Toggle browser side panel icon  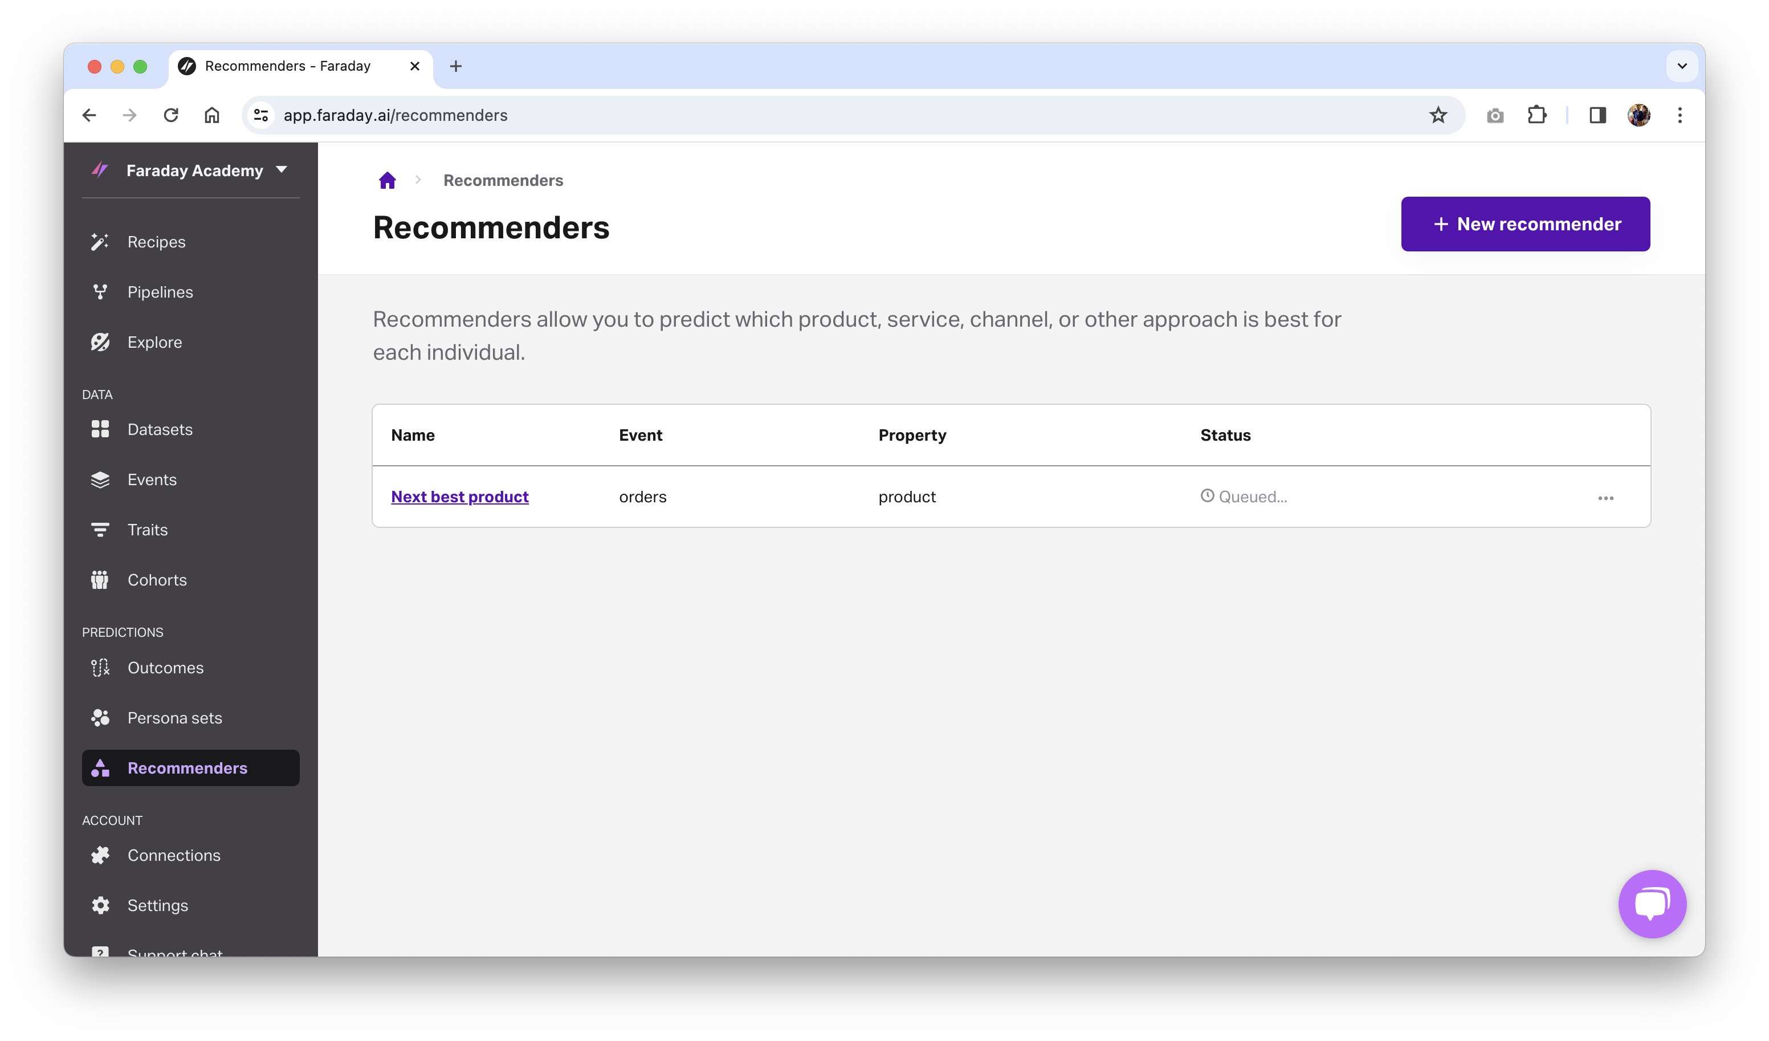click(x=1597, y=115)
